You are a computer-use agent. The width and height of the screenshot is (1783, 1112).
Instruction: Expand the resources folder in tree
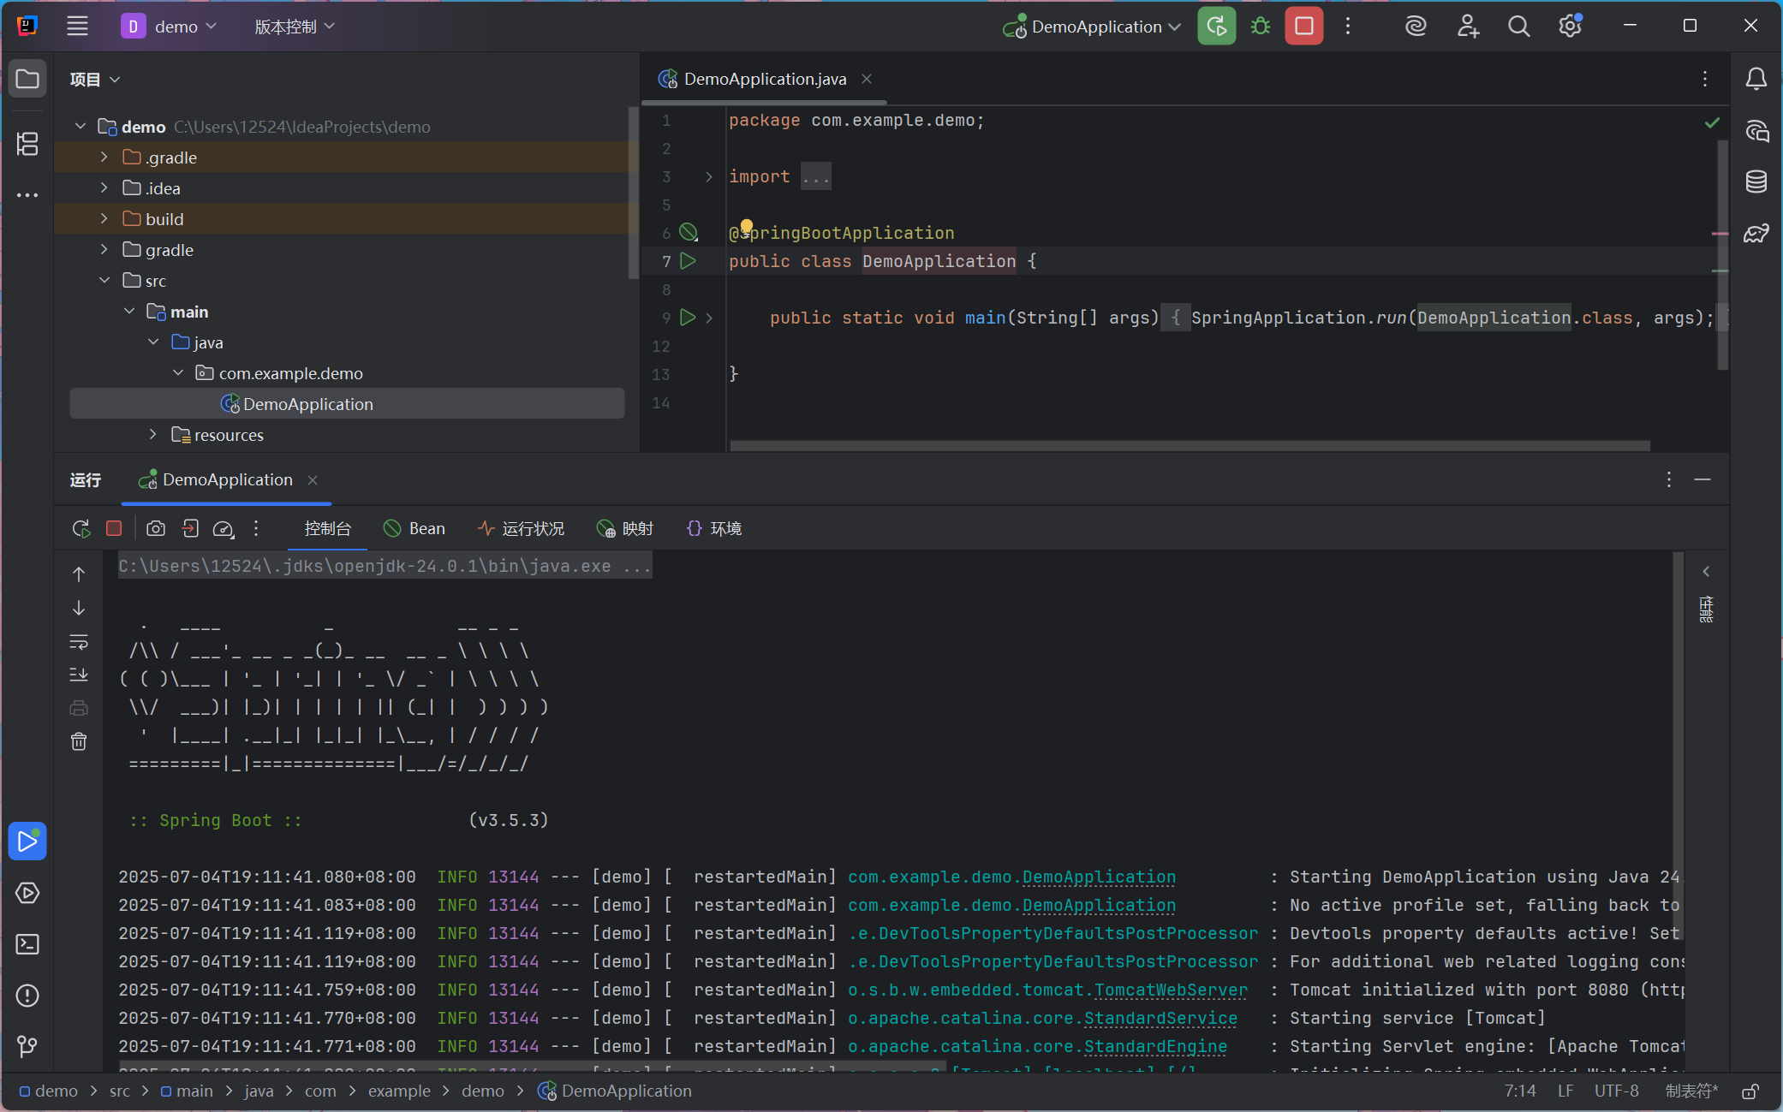(x=152, y=435)
